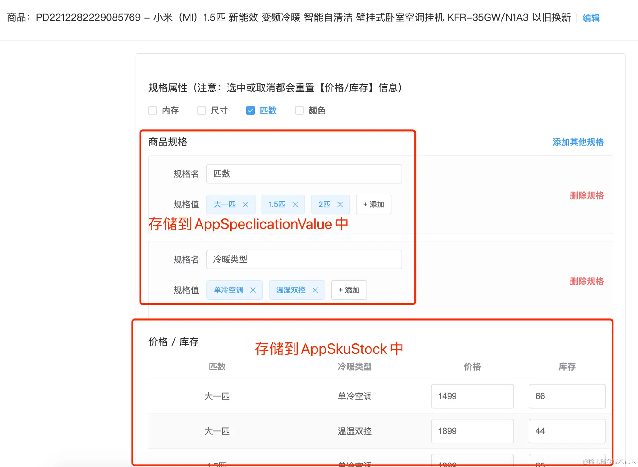
Task: Click 添加其他规格 link
Action: tap(578, 142)
